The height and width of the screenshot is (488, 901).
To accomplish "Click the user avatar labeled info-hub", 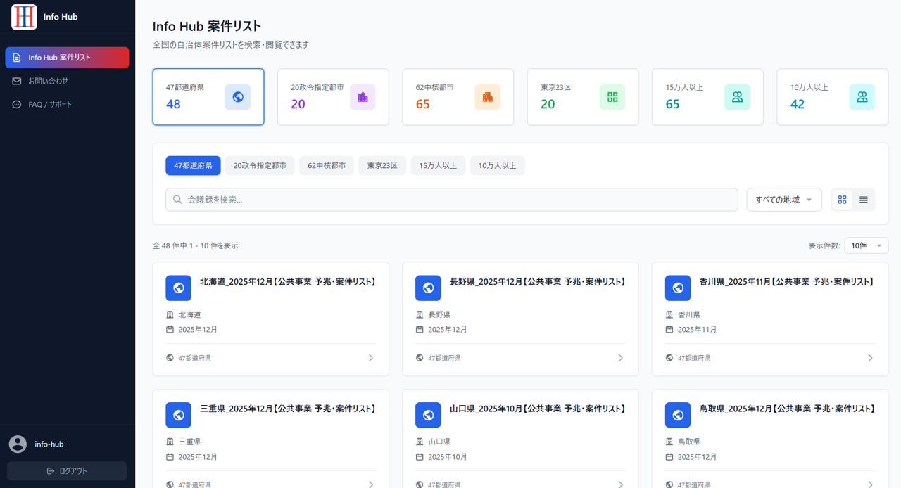I will (x=18, y=444).
